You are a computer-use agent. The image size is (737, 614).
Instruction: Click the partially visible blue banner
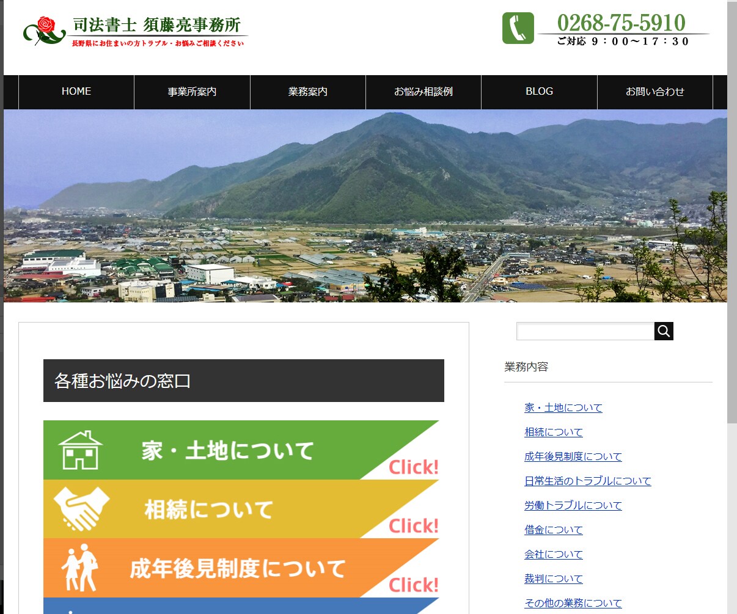(241, 605)
